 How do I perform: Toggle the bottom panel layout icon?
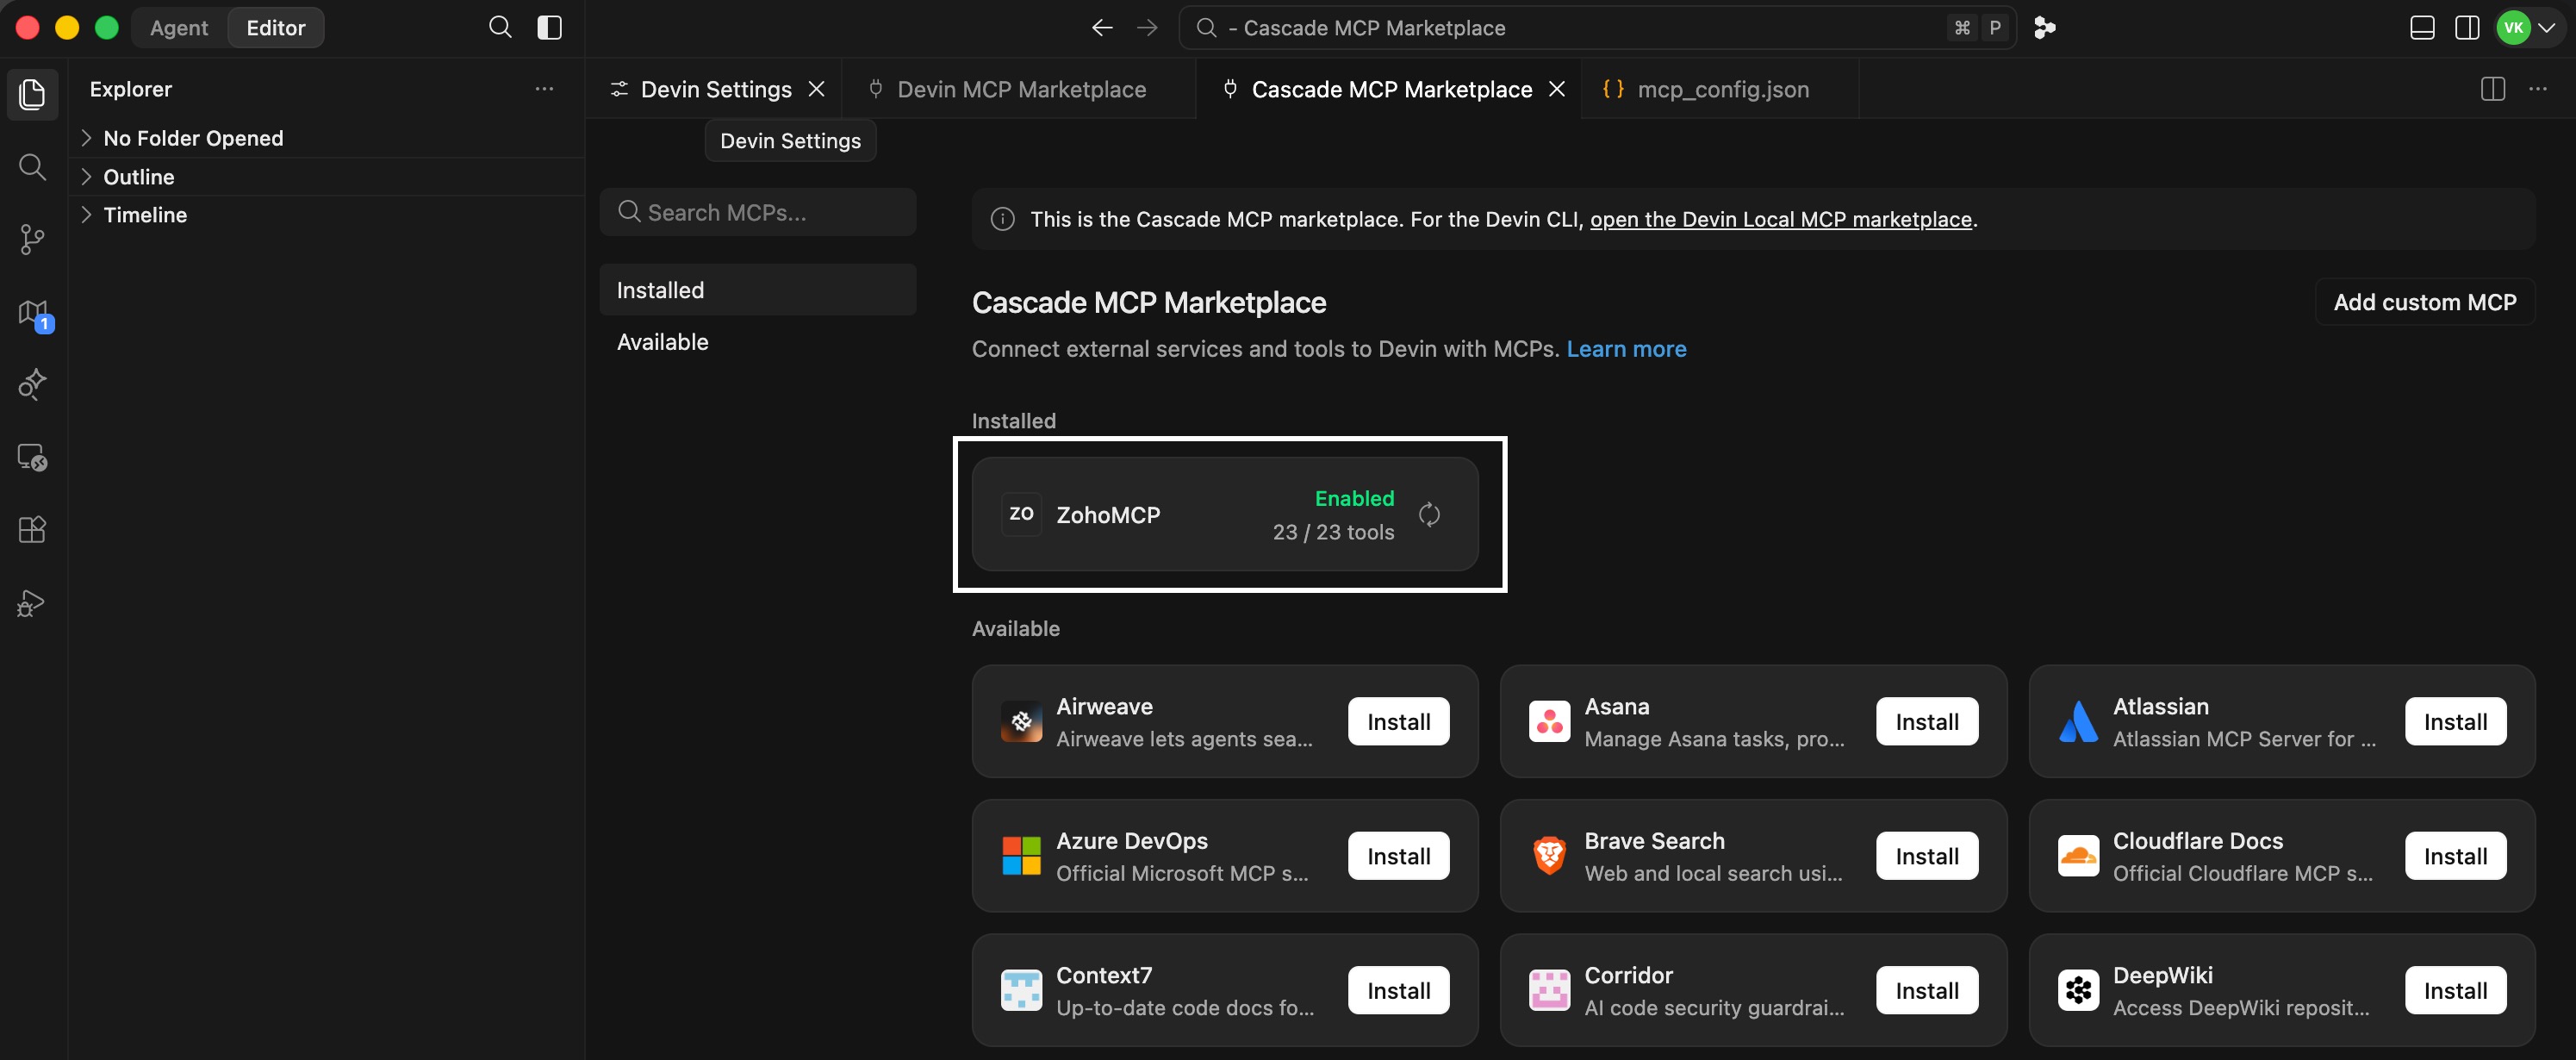click(2422, 28)
